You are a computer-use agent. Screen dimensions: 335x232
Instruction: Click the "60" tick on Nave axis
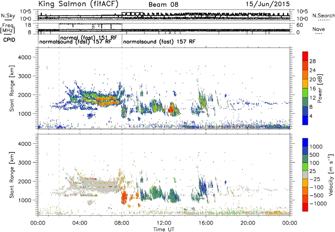tap(300, 25)
